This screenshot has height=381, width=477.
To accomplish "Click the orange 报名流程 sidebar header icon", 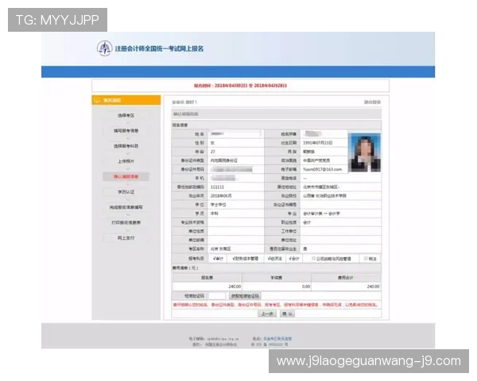I will tap(98, 100).
